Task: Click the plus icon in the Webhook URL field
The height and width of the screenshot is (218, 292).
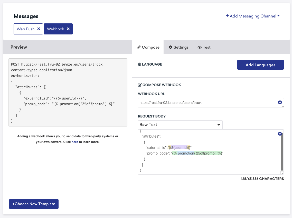Action: tap(280, 102)
